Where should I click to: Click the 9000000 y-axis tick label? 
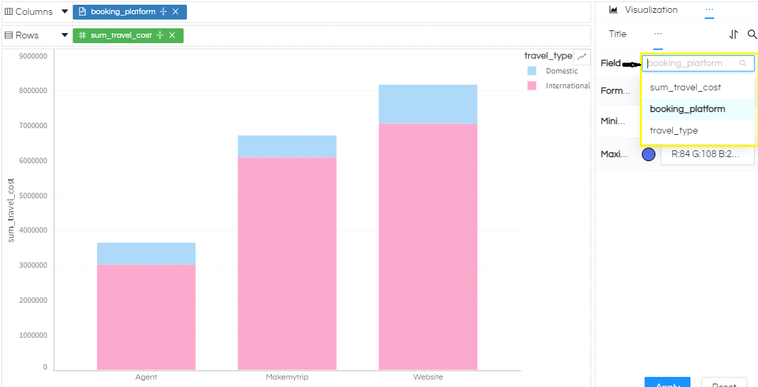pyautogui.click(x=32, y=56)
